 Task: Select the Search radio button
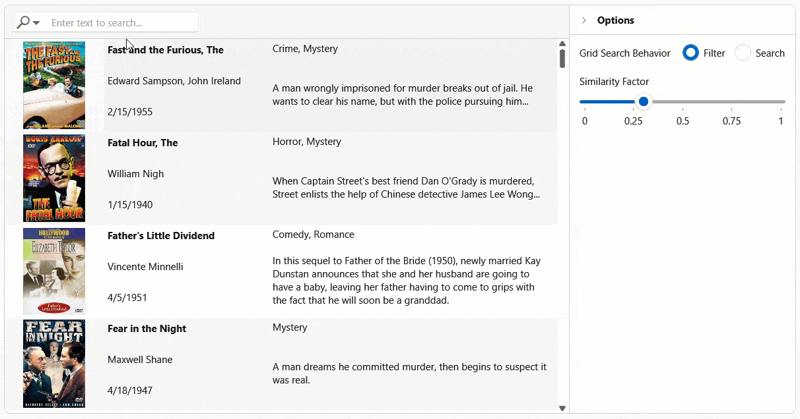coord(743,53)
